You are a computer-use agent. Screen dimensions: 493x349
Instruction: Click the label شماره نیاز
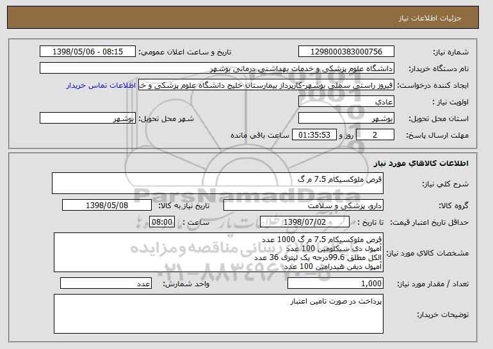pyautogui.click(x=451, y=53)
